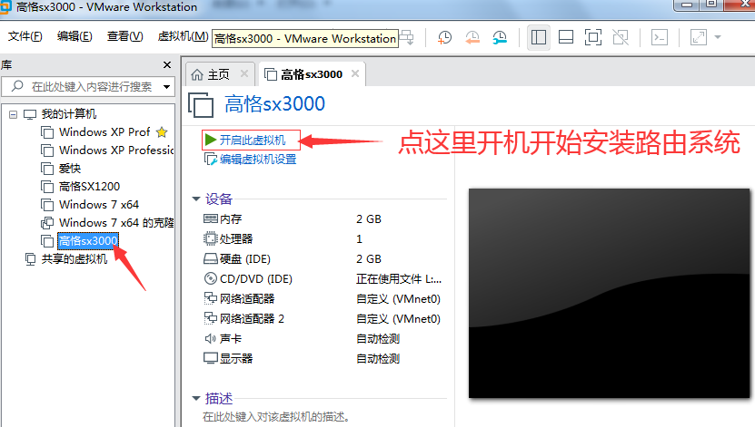Collapse the 描述 section
This screenshot has height=427, width=755.
pyautogui.click(x=196, y=398)
